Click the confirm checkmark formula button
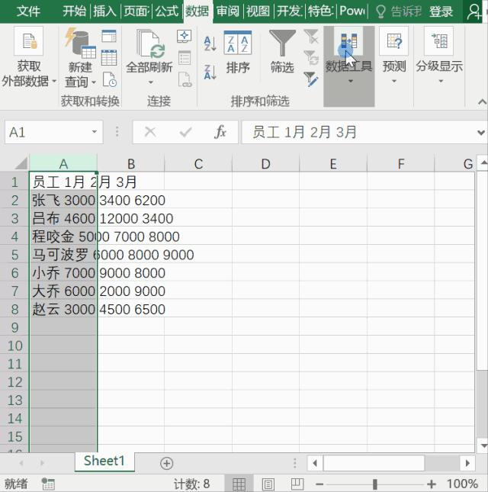Image resolution: width=488 pixels, height=492 pixels. 185,132
